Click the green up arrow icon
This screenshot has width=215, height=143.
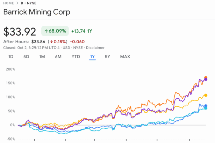(x=46, y=31)
